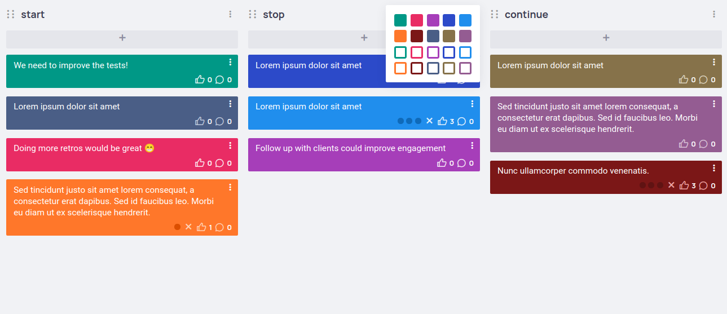Open menu of the dark red Nunc card

714,168
